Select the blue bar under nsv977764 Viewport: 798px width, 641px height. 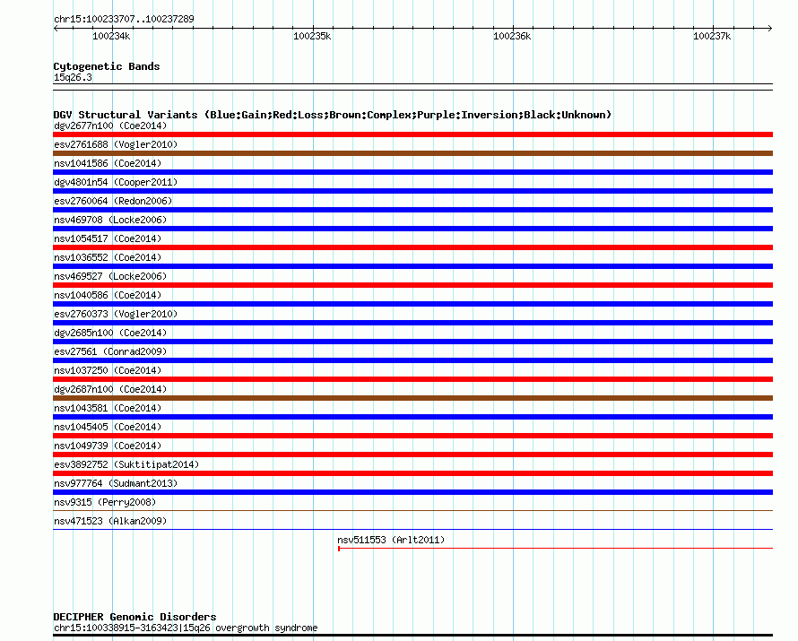[412, 492]
